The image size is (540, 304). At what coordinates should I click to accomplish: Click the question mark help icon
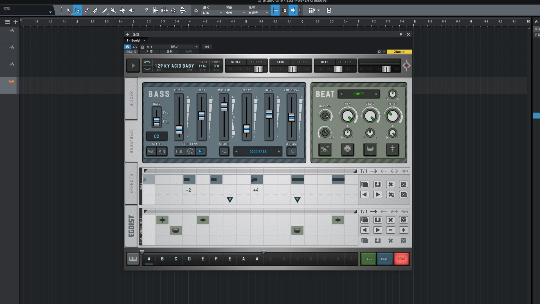click(146, 10)
